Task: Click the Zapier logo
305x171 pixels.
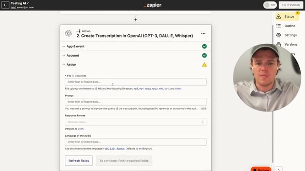Action: 152,5
